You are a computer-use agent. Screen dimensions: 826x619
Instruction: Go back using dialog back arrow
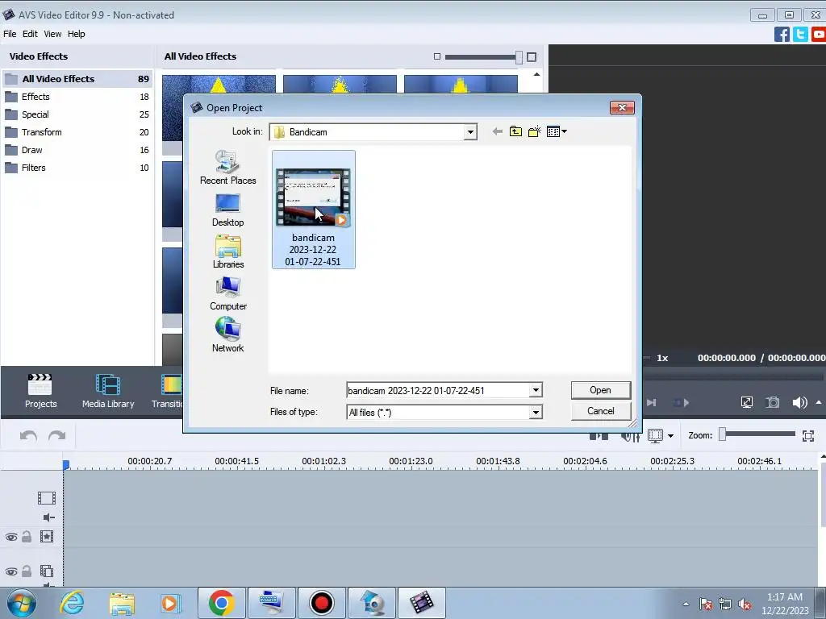click(x=497, y=131)
